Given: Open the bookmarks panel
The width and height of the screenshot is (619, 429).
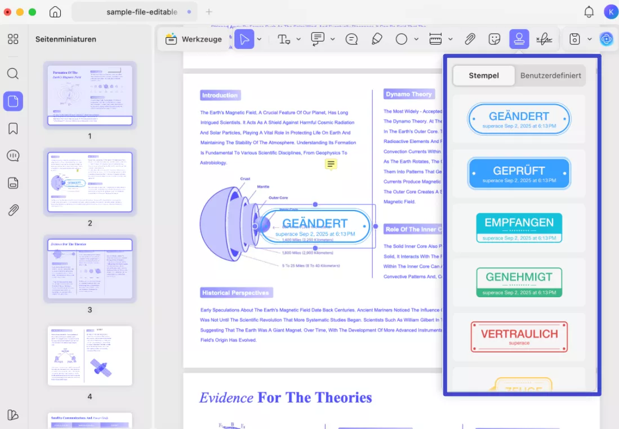Looking at the screenshot, I should pos(13,129).
